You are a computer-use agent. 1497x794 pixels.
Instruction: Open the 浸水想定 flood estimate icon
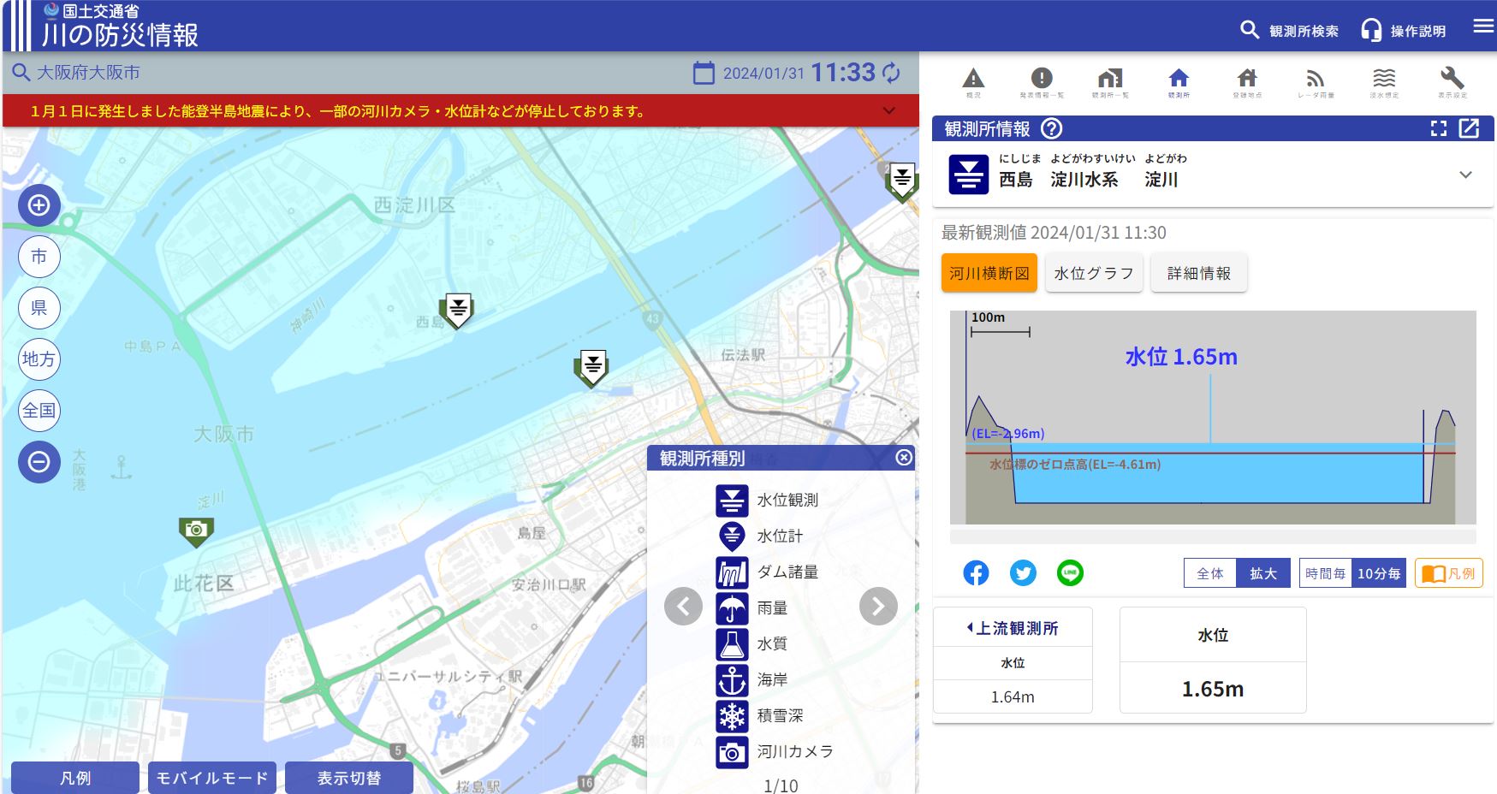[1384, 81]
